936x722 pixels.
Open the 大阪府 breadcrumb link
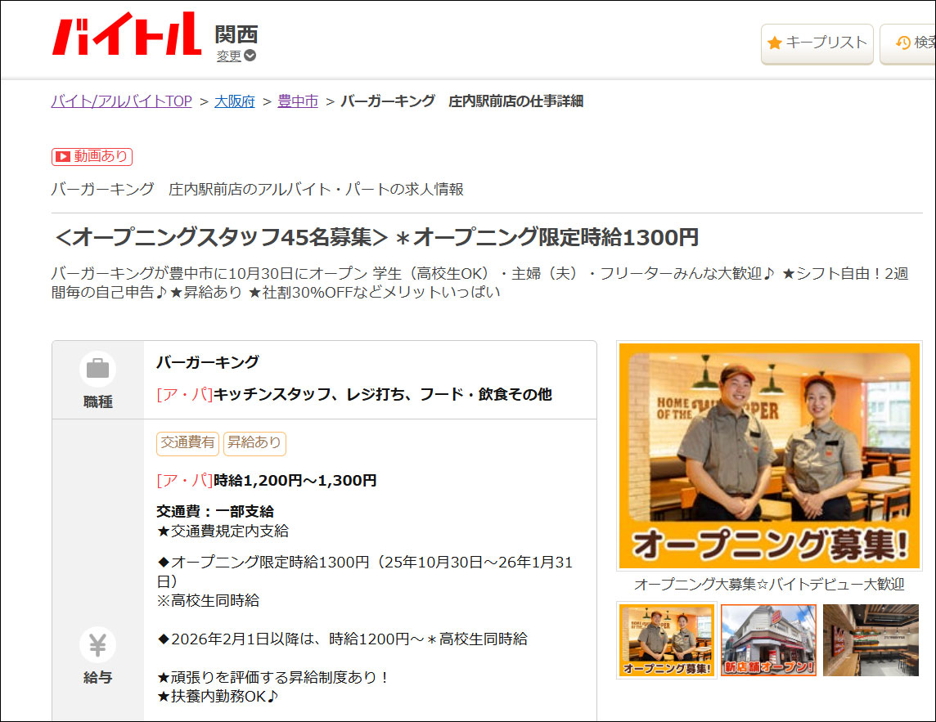[x=235, y=101]
